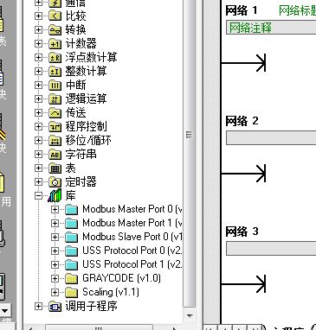Expand the Scaling (v1.1) library node

pos(55,293)
